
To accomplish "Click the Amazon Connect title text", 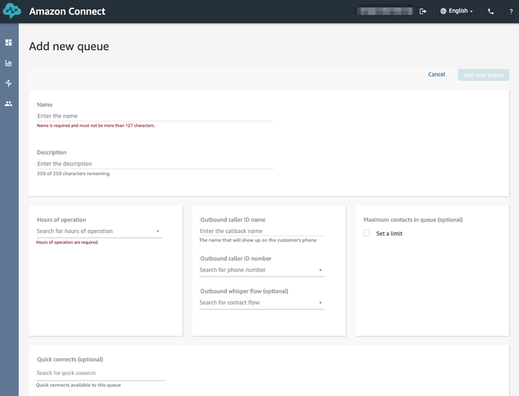I will pos(67,11).
